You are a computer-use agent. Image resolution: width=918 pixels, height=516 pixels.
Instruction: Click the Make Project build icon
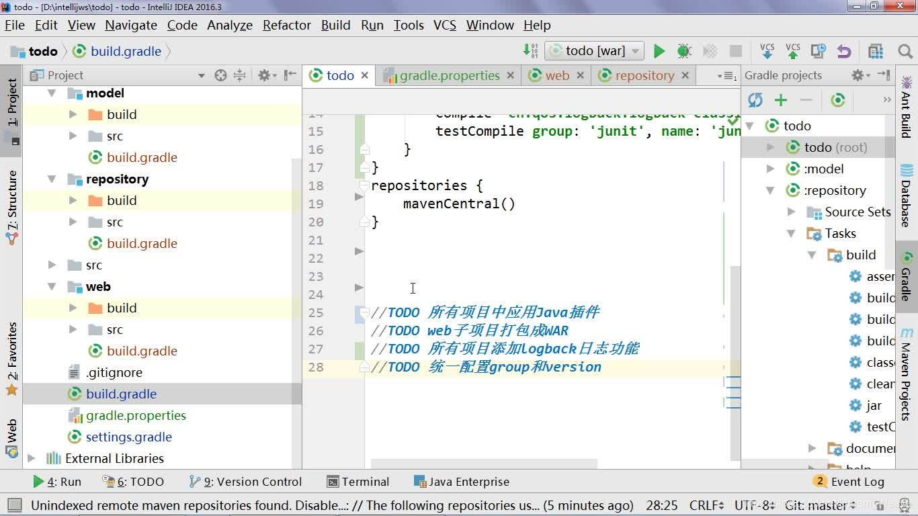(x=530, y=51)
